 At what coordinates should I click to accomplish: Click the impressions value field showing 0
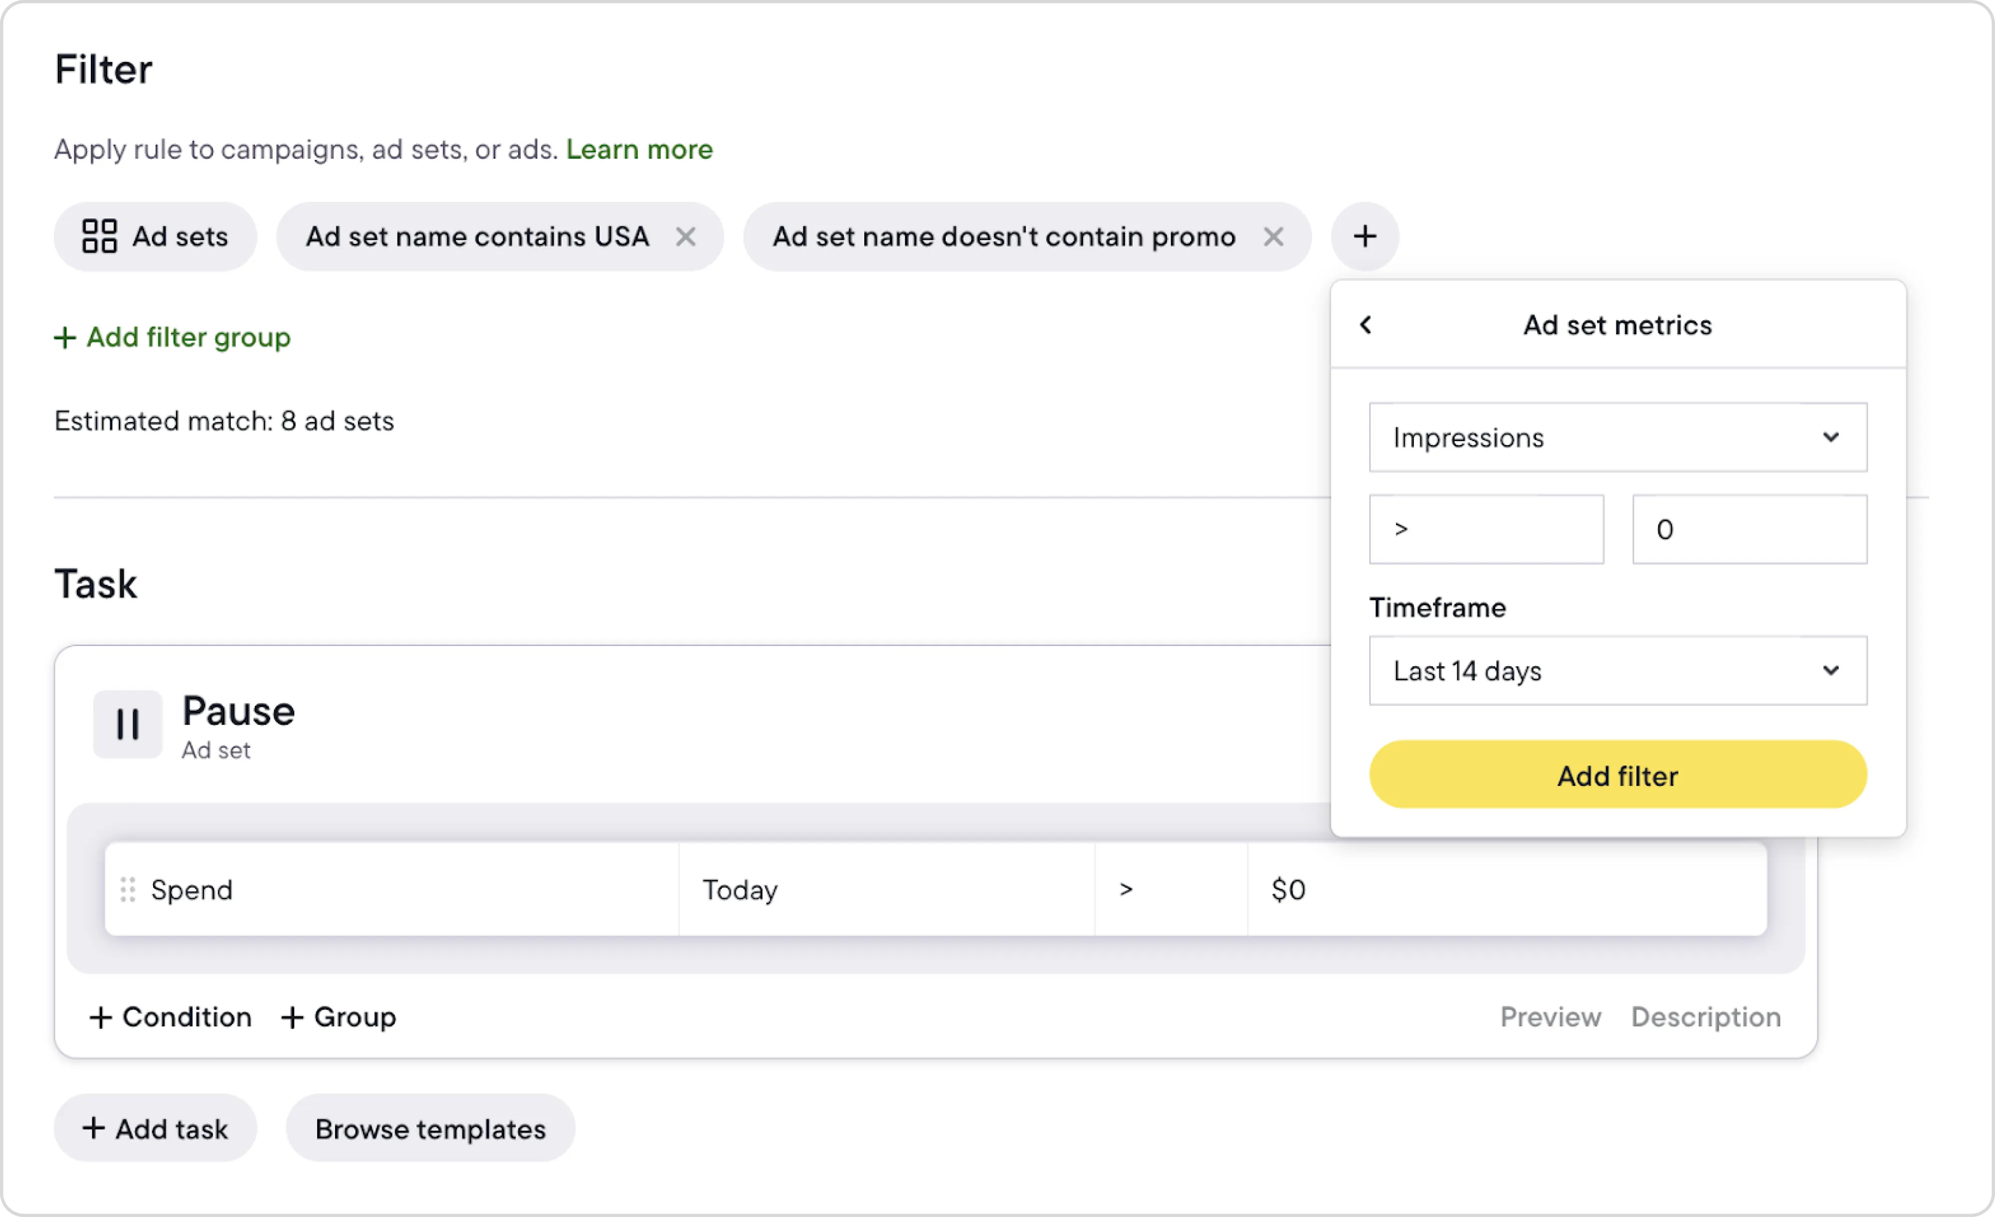tap(1749, 529)
